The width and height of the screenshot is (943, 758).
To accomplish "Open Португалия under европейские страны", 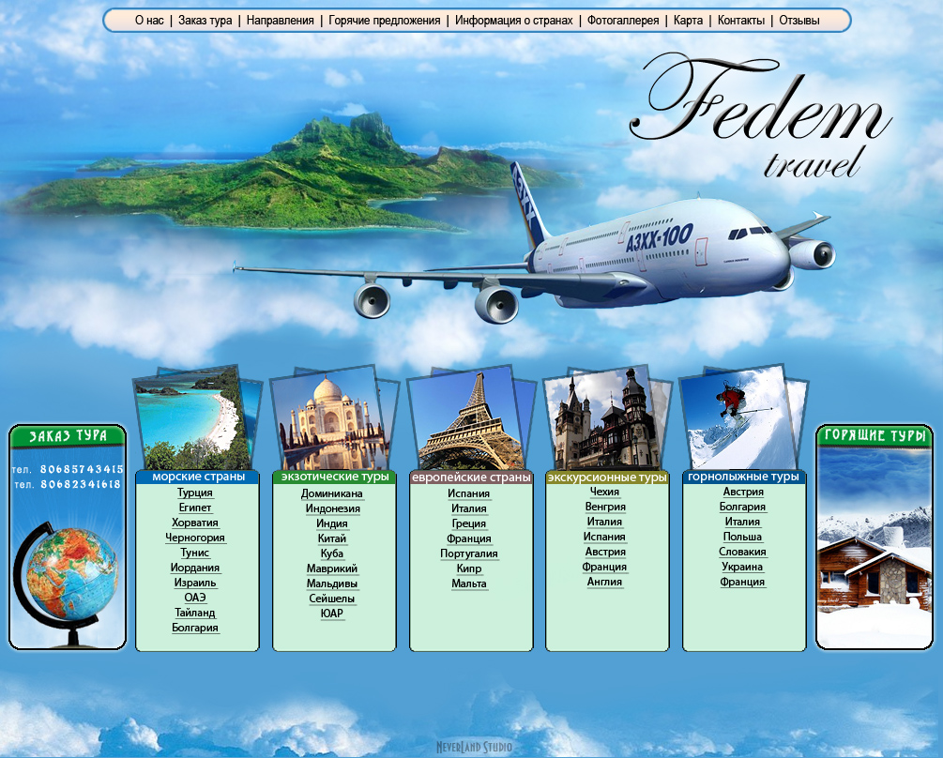I will (x=469, y=553).
